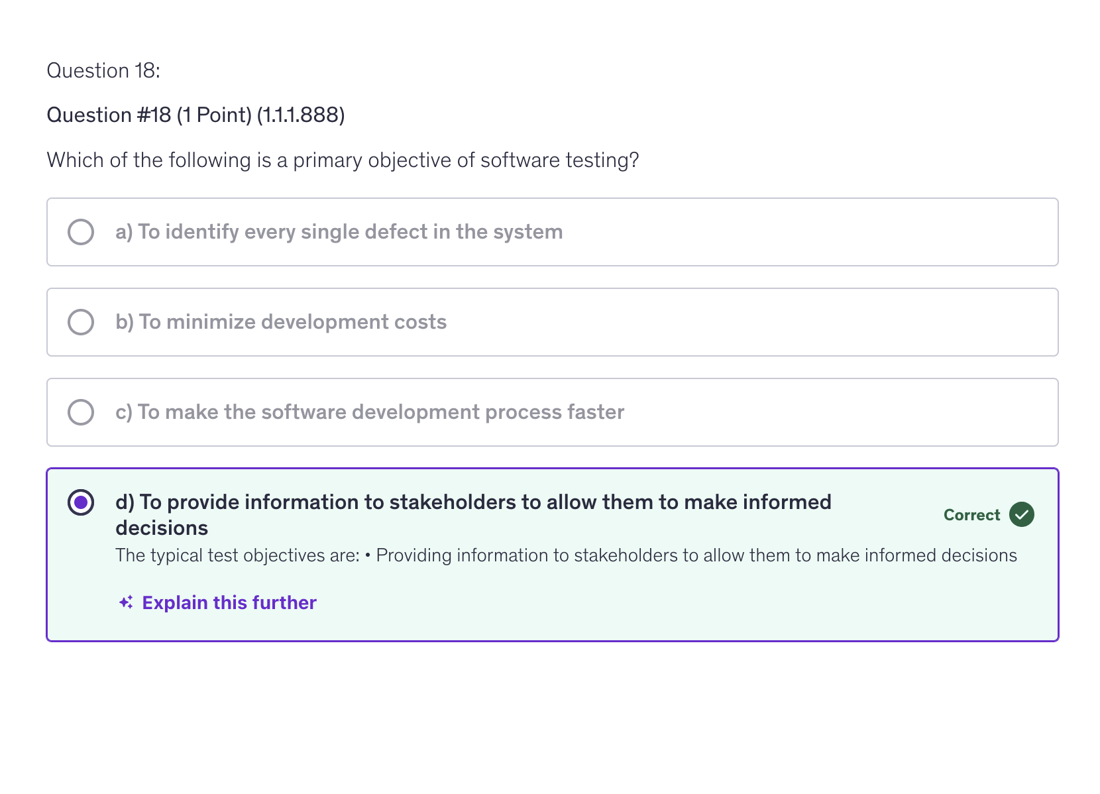1100x794 pixels.
Task: Select the radio button for option c
Action: pyautogui.click(x=81, y=412)
